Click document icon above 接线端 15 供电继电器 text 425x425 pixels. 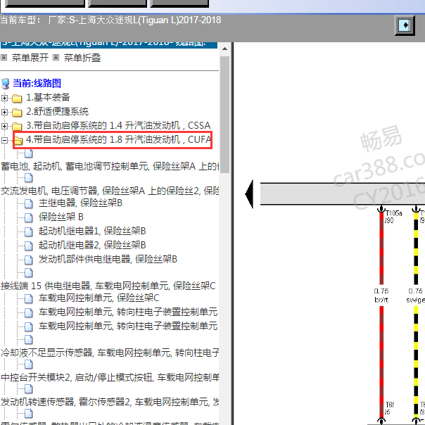[x=28, y=273]
